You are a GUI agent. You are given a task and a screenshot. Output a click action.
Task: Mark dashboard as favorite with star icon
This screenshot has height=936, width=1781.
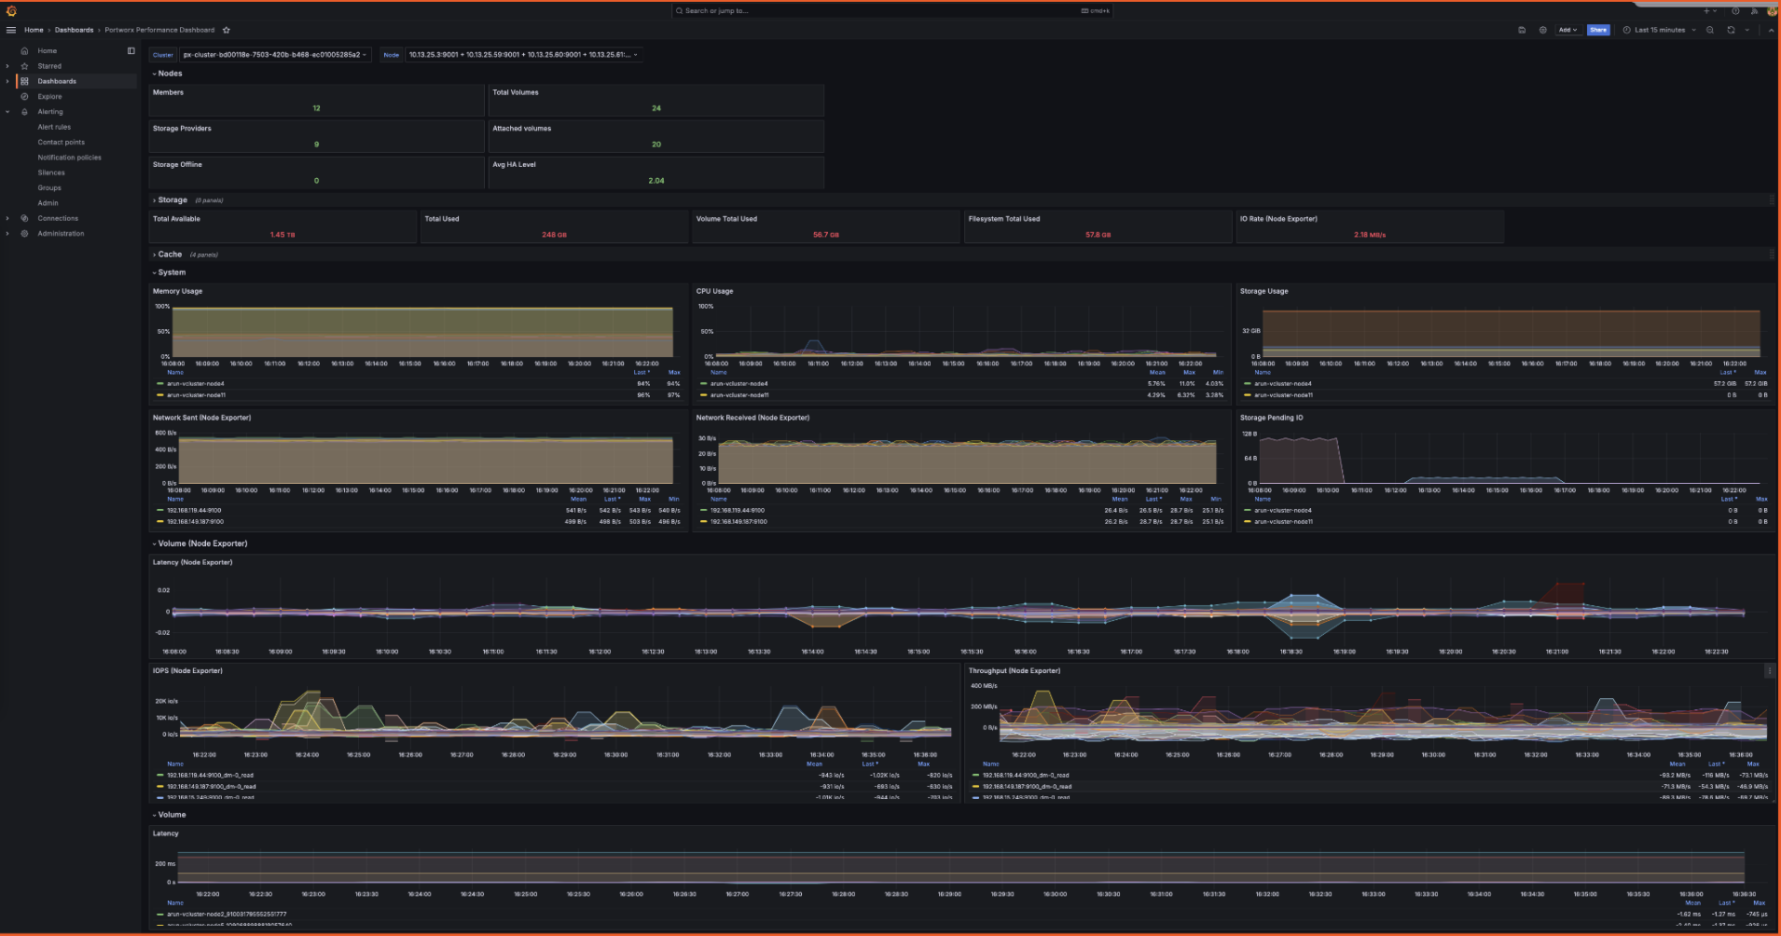[227, 30]
